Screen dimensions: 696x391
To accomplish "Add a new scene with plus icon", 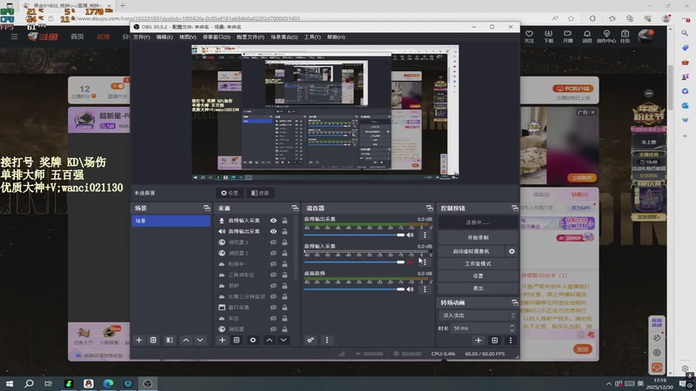I will coord(139,340).
